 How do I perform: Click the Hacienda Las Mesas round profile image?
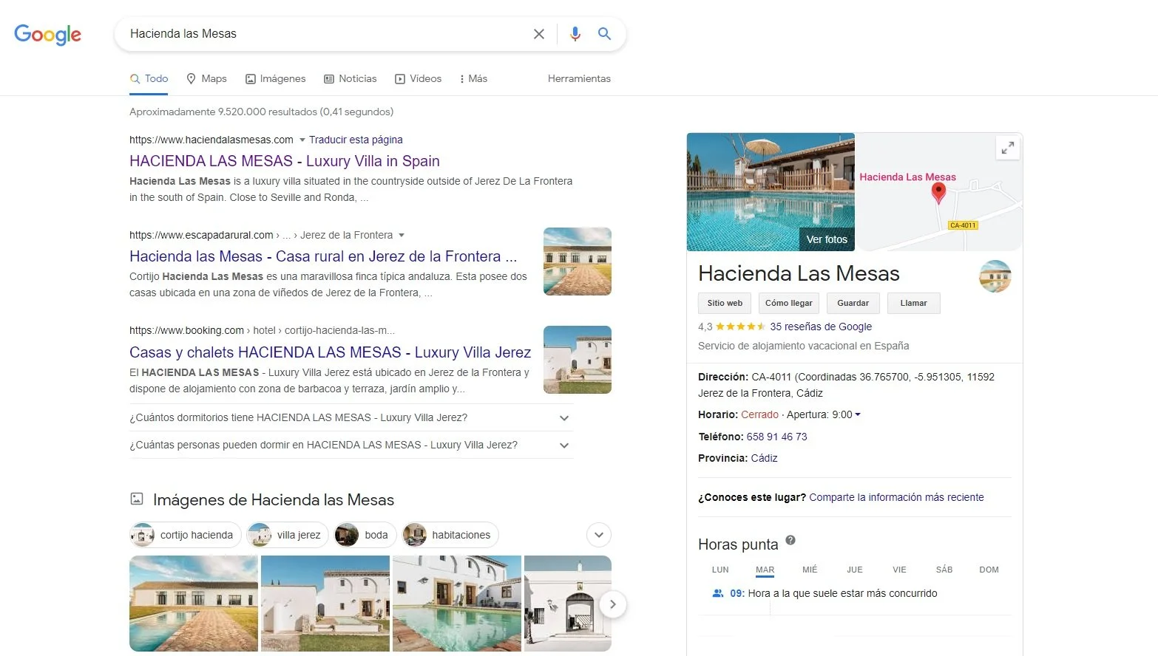pos(995,276)
